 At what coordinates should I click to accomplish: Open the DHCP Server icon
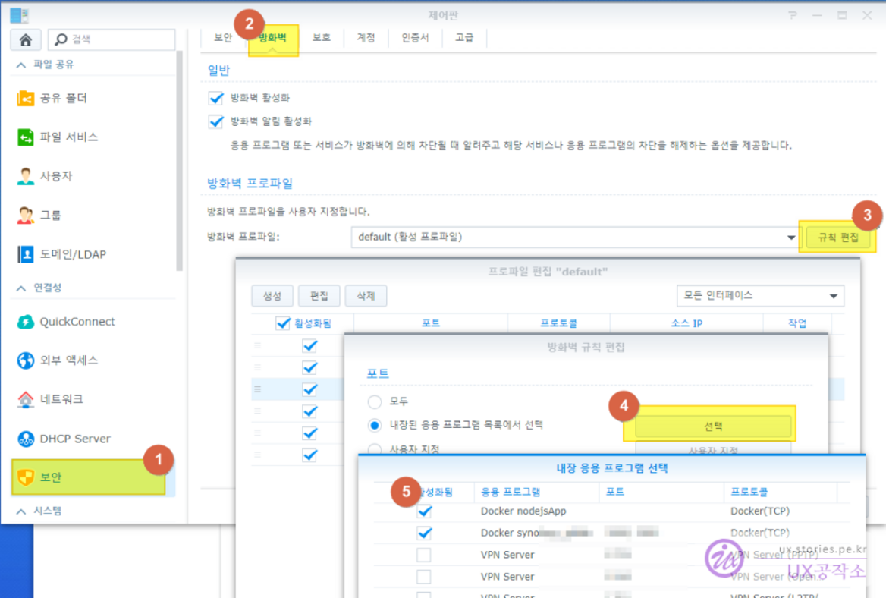(26, 439)
